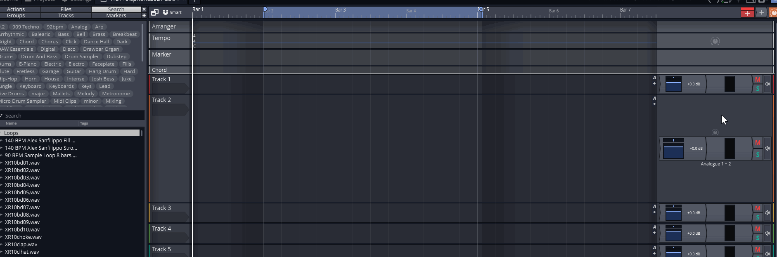Click the Track 5 automation A icon

654,248
